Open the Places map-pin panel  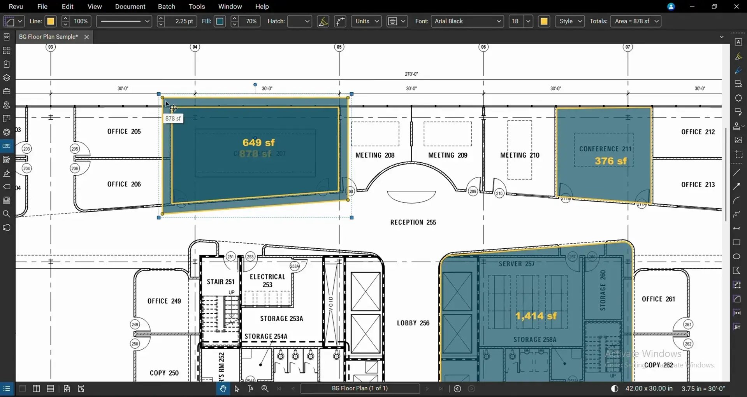pos(7,105)
